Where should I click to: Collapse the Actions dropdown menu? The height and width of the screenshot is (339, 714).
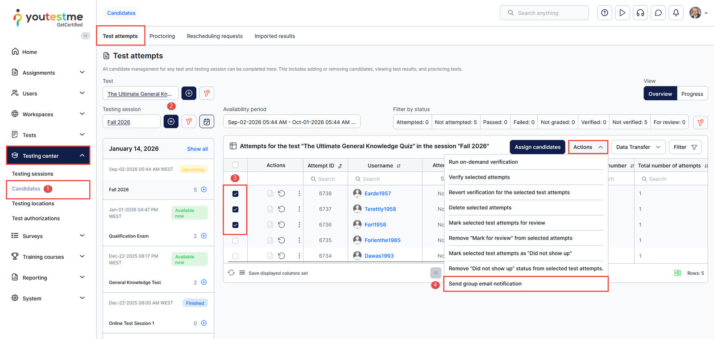[588, 147]
